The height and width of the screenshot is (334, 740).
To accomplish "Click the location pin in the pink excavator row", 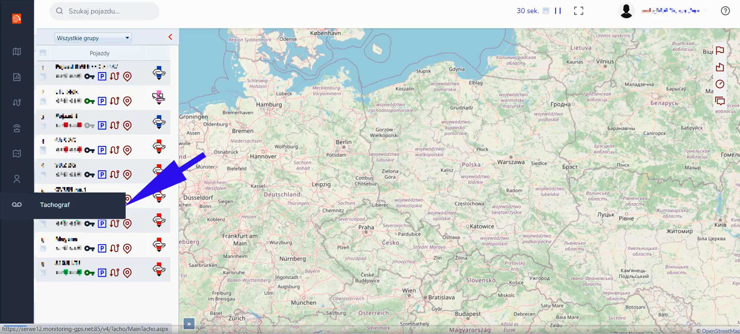I will click(x=128, y=101).
